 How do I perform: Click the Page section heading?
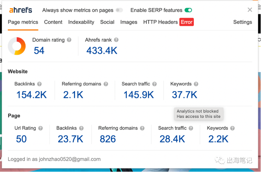(x=14, y=116)
